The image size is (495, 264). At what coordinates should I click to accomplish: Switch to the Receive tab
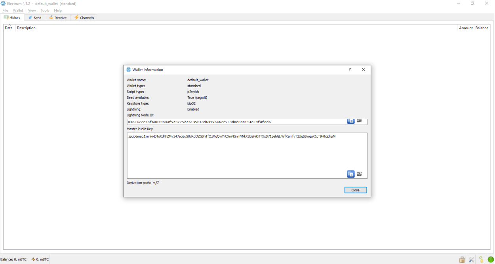[x=58, y=18]
